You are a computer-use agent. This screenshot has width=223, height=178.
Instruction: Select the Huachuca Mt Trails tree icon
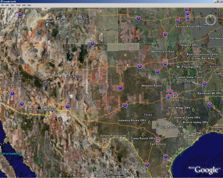(27, 111)
